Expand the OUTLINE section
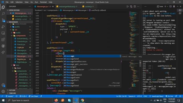The width and height of the screenshot is (183, 103). 20,90
